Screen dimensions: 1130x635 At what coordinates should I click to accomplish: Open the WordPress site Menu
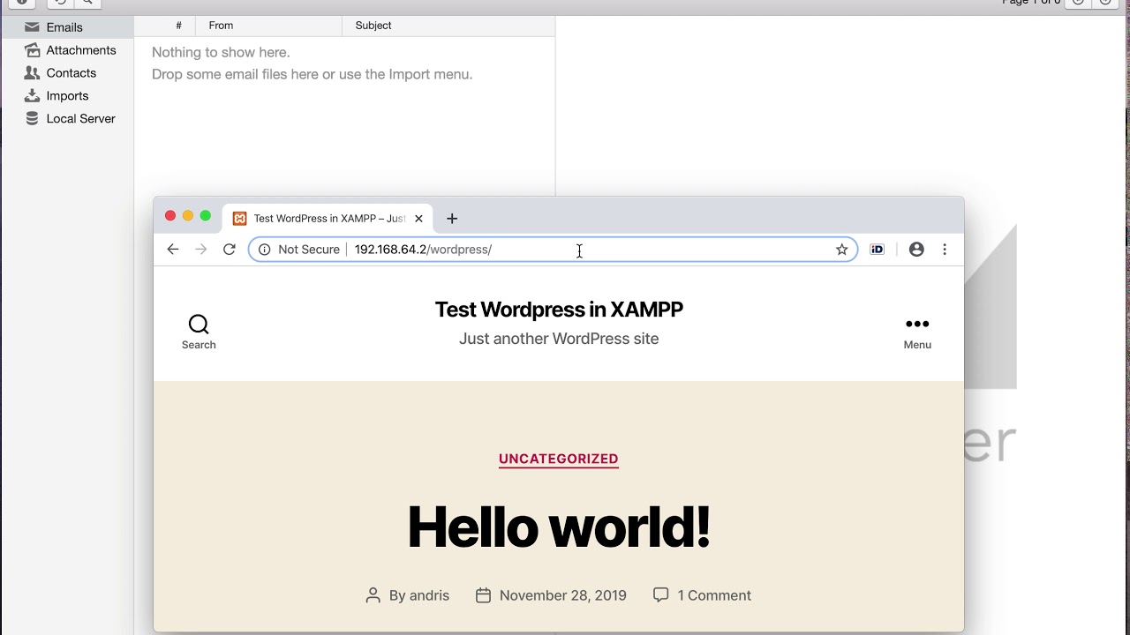917,332
